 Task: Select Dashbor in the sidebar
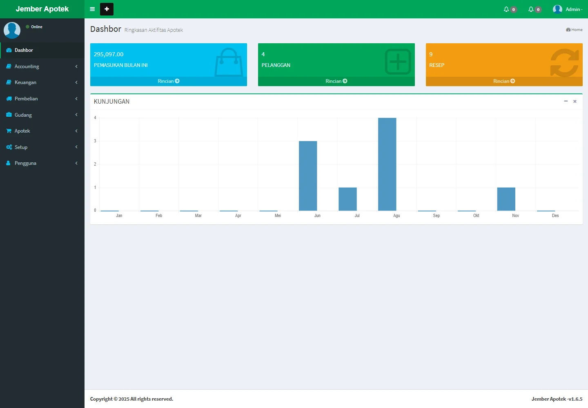(24, 50)
